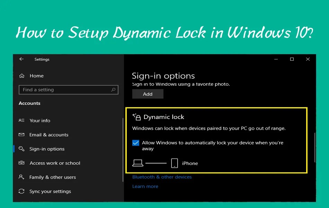The height and width of the screenshot is (208, 329).
Task: Open Bluetooth & other devices link
Action: (x=162, y=177)
